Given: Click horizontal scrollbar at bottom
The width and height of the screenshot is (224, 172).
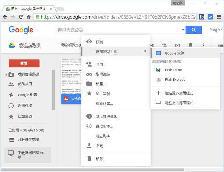Looking at the screenshot, I should point(92,170).
